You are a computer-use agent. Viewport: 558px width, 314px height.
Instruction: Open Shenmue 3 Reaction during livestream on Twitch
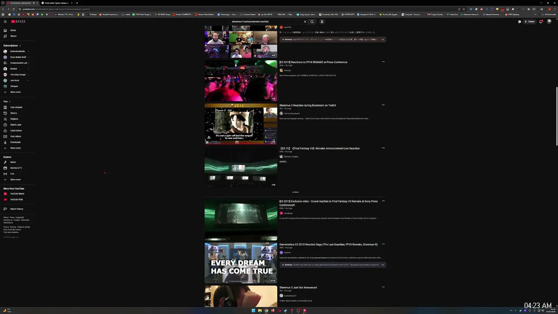308,105
